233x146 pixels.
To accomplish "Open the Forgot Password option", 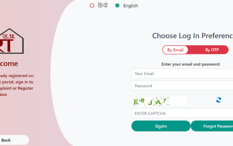I will (212, 126).
